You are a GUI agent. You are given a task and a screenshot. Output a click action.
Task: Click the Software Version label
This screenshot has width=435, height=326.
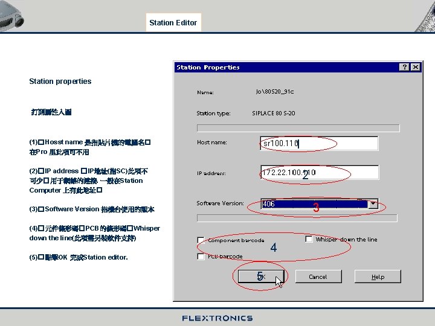(x=221, y=203)
